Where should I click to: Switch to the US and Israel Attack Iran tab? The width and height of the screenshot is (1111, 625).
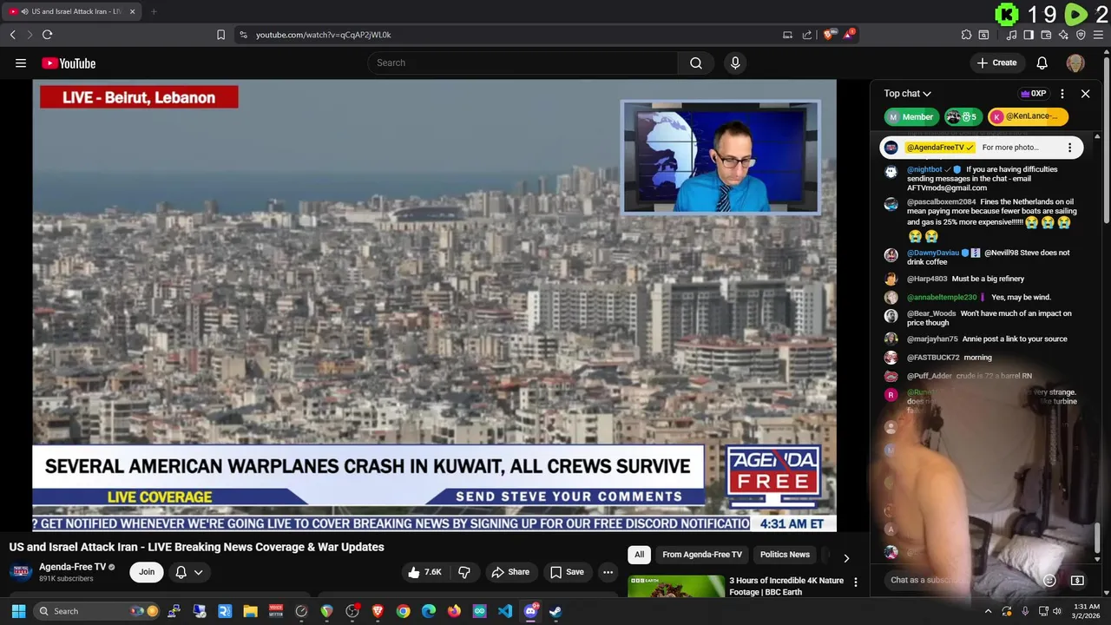pos(71,11)
